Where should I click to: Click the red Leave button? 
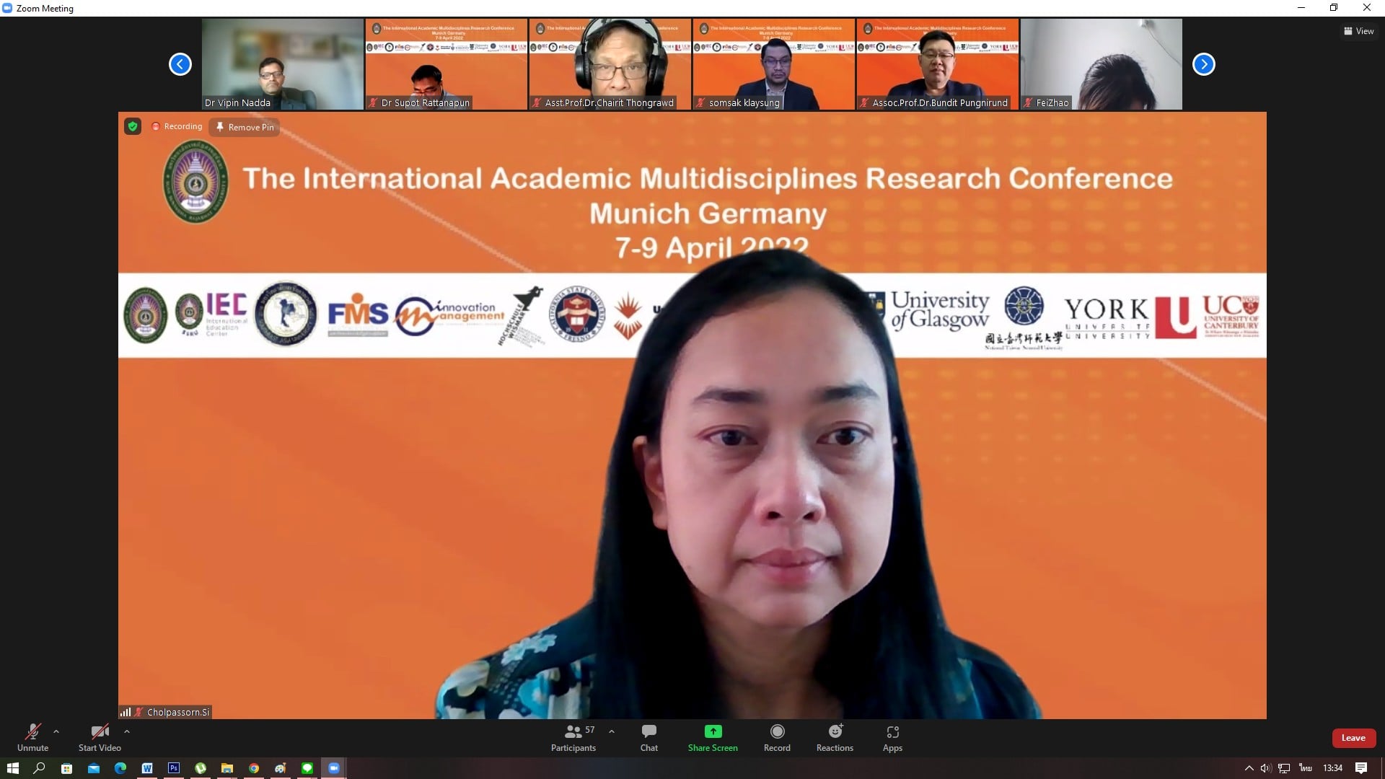[x=1353, y=738]
